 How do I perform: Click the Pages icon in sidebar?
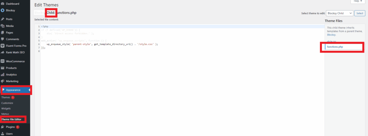[3, 33]
